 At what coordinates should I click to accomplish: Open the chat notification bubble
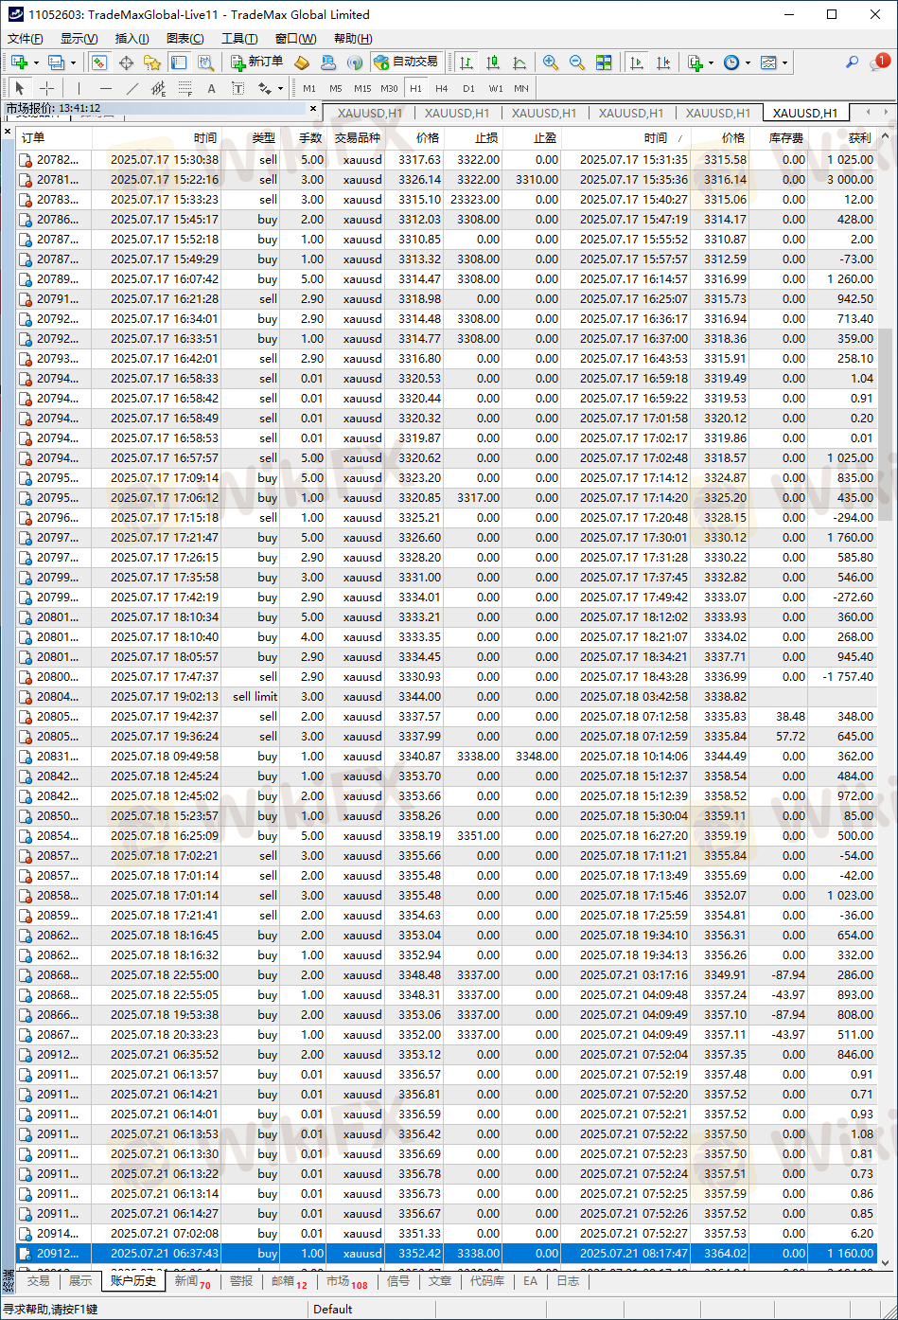click(x=880, y=62)
